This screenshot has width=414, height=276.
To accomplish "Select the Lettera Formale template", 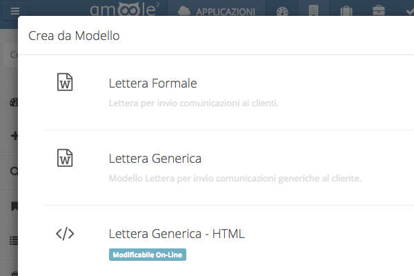I will tap(152, 83).
